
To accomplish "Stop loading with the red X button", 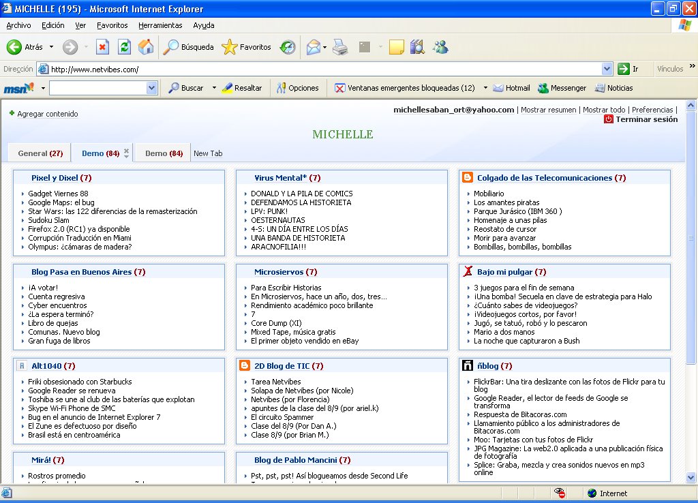I will point(102,47).
